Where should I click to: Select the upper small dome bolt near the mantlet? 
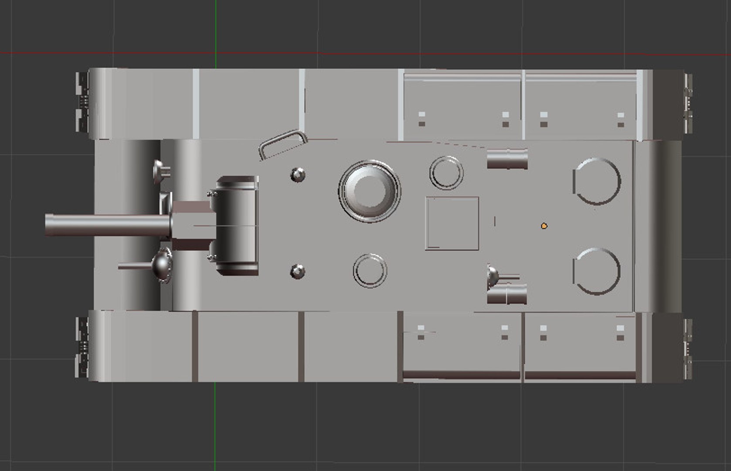[x=298, y=174]
